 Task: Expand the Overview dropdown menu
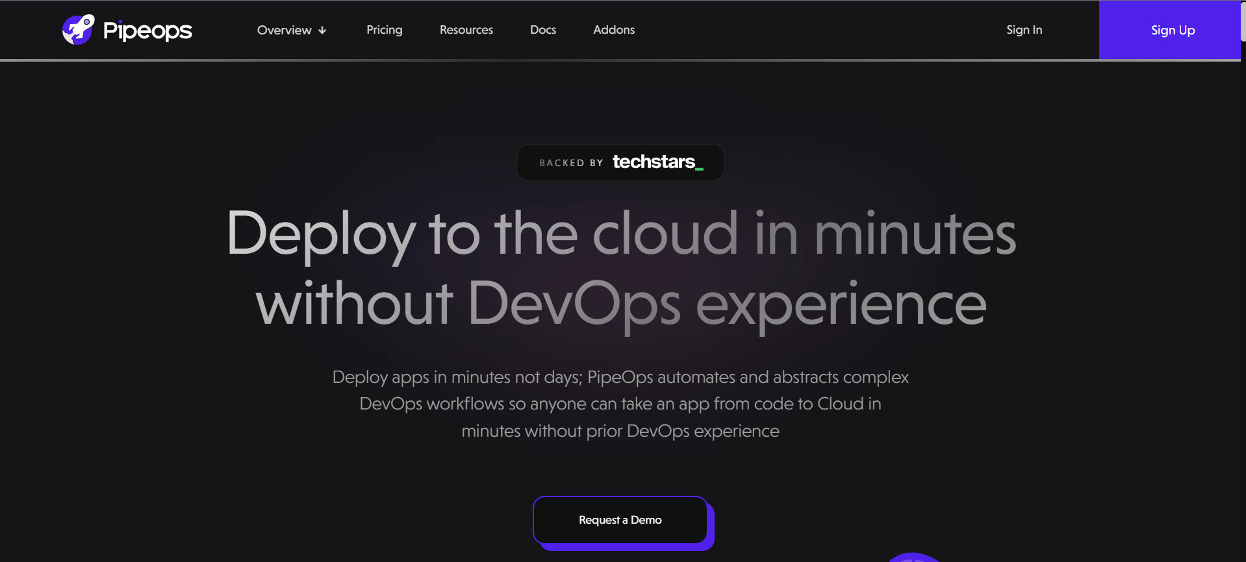tap(292, 30)
